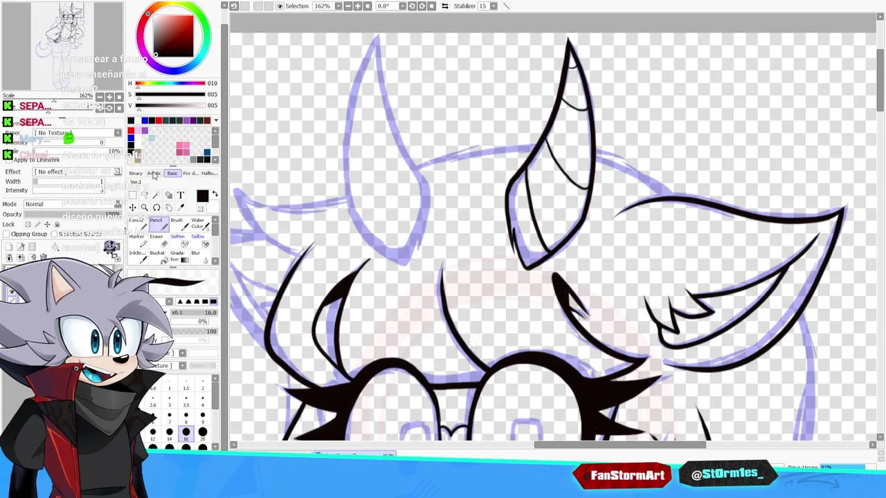Viewport: 886px width, 498px height.
Task: Rotate view clockwise in toolbar
Action: (422, 6)
